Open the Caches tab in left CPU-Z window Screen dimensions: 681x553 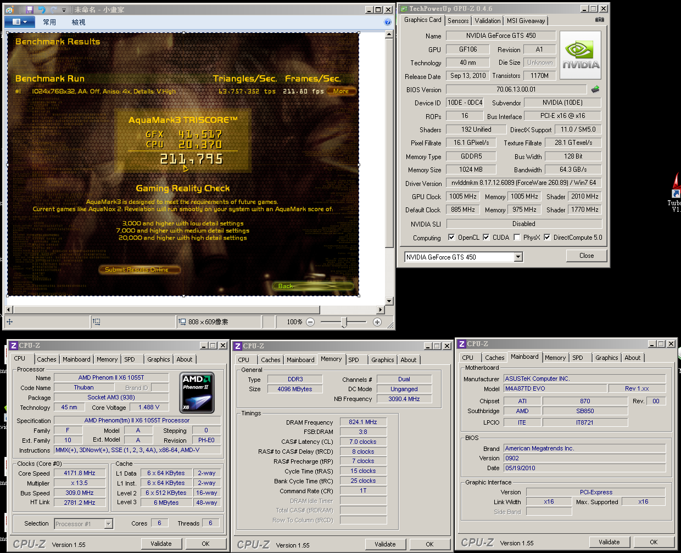tap(47, 359)
